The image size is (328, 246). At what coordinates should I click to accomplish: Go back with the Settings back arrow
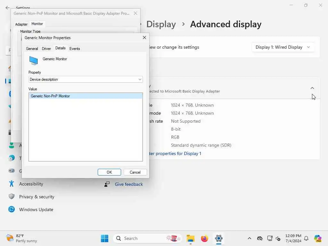coord(8,8)
